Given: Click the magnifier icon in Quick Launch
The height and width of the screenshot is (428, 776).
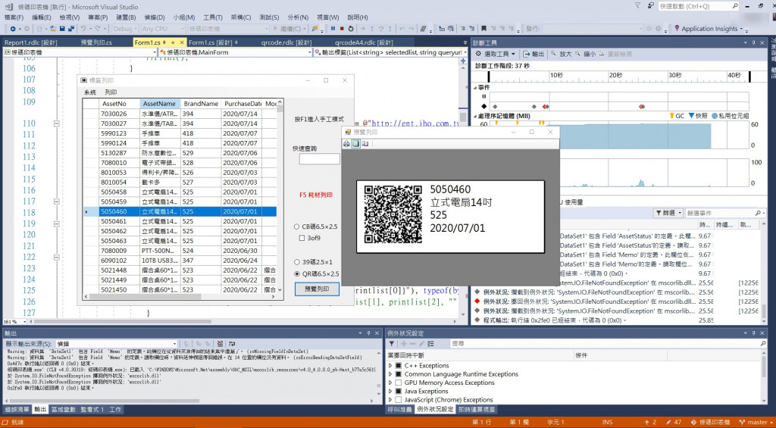Looking at the screenshot, I should (x=735, y=6).
